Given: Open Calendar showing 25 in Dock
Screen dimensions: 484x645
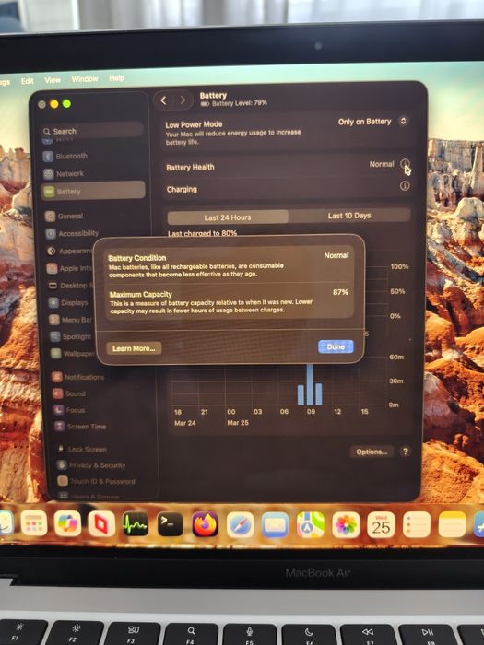Looking at the screenshot, I should [381, 524].
